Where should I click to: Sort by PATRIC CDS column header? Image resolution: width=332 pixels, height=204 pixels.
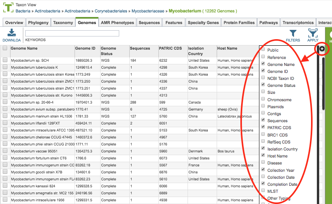click(173, 51)
